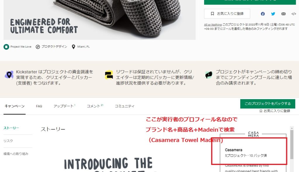Open the アップデート tab
This screenshot has width=299, height=172.
click(64, 106)
